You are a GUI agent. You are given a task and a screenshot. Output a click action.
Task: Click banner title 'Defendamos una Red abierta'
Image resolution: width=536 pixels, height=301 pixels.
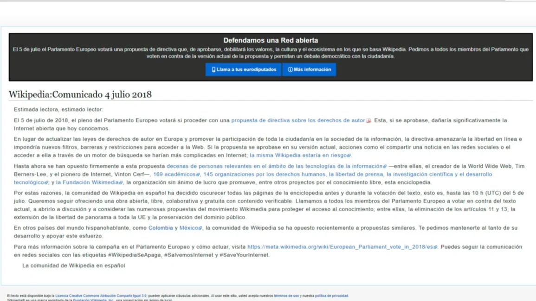(x=271, y=40)
